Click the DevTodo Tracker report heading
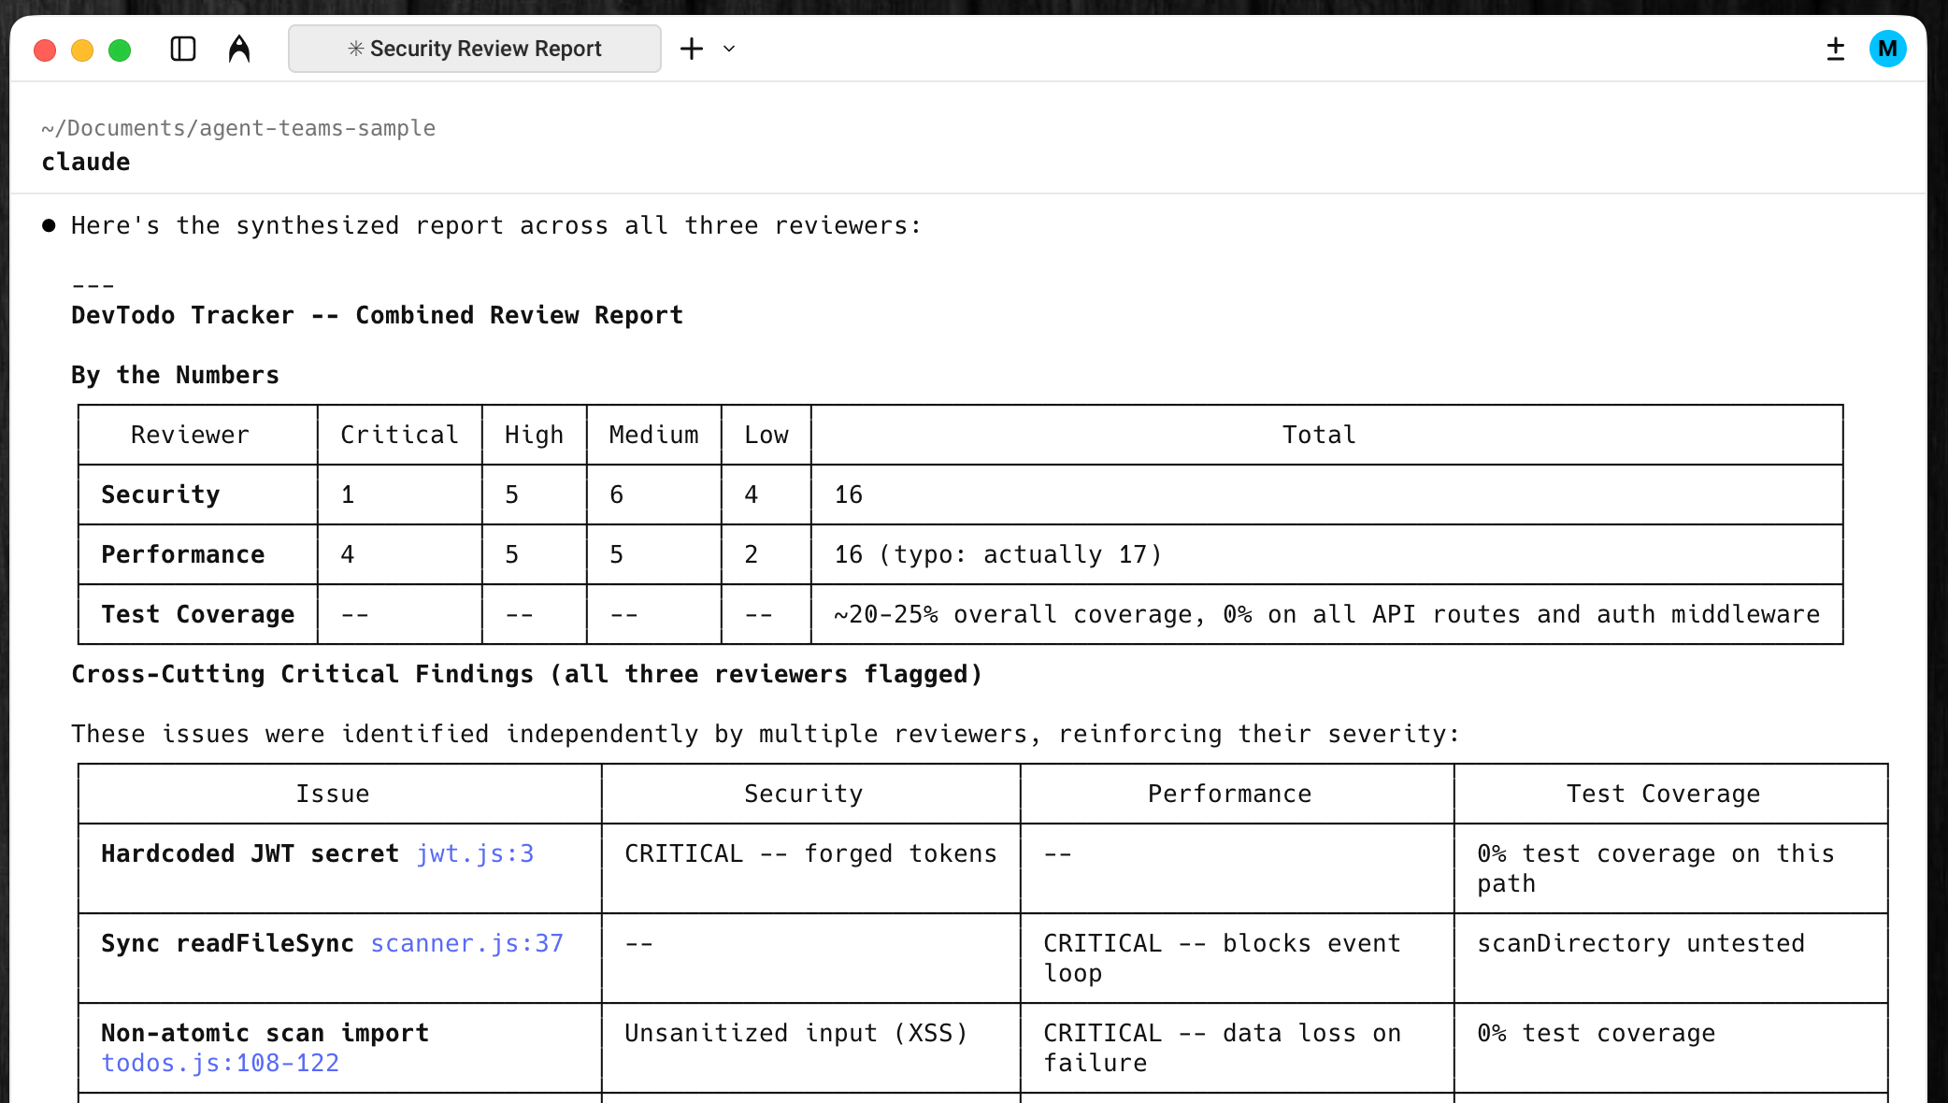The height and width of the screenshot is (1103, 1948). (376, 315)
